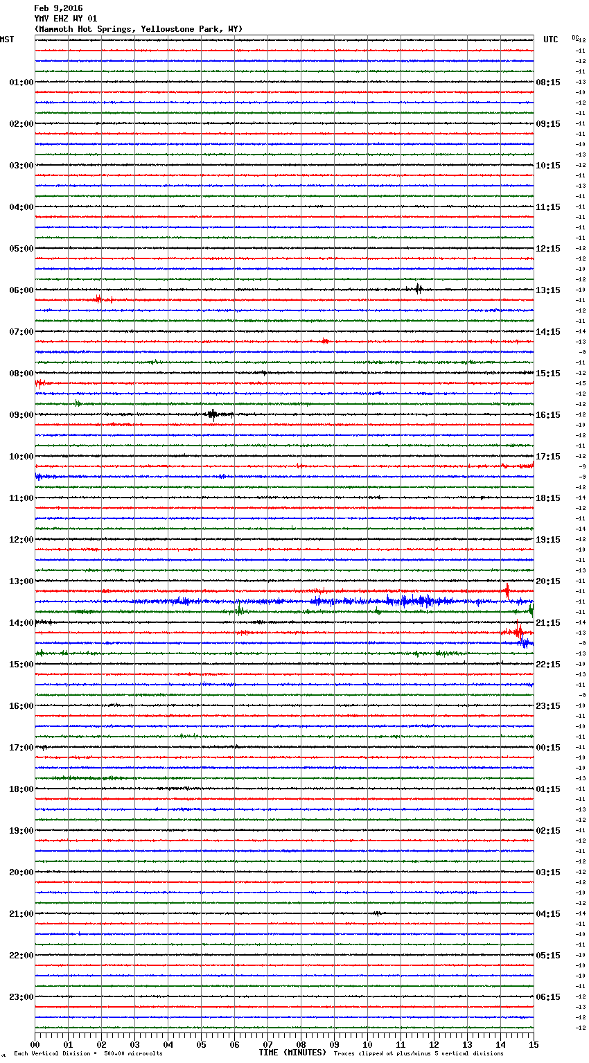This screenshot has height=1063, width=589.
Task: Select the '06:00' MST time label
Action: pos(21,290)
